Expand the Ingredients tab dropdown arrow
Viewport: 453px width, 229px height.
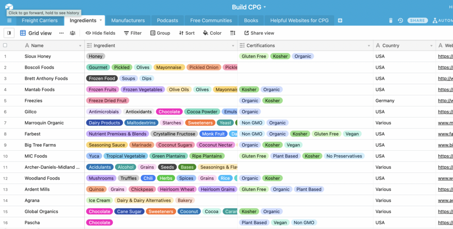click(101, 21)
